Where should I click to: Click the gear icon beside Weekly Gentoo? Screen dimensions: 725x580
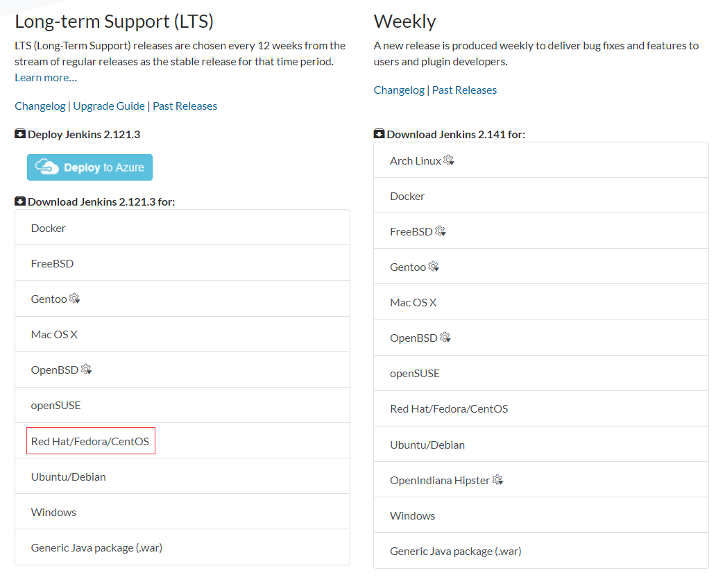(x=433, y=267)
